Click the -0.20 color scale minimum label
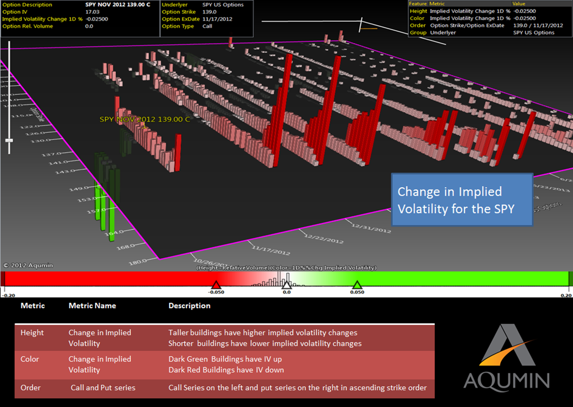 [8, 295]
